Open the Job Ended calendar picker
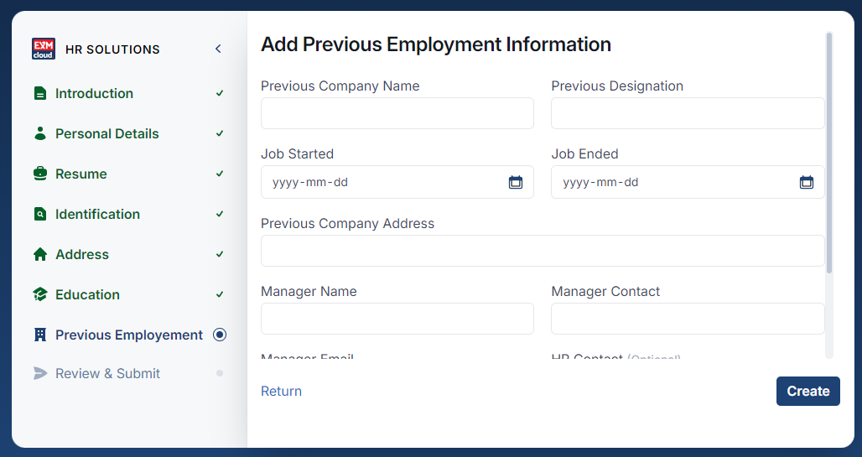This screenshot has height=457, width=862. [807, 182]
